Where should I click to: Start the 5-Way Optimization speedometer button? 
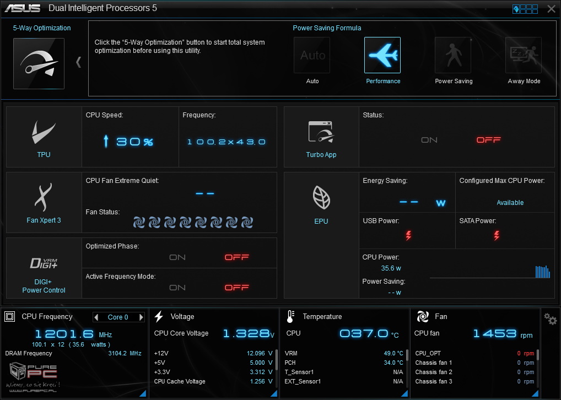[39, 63]
